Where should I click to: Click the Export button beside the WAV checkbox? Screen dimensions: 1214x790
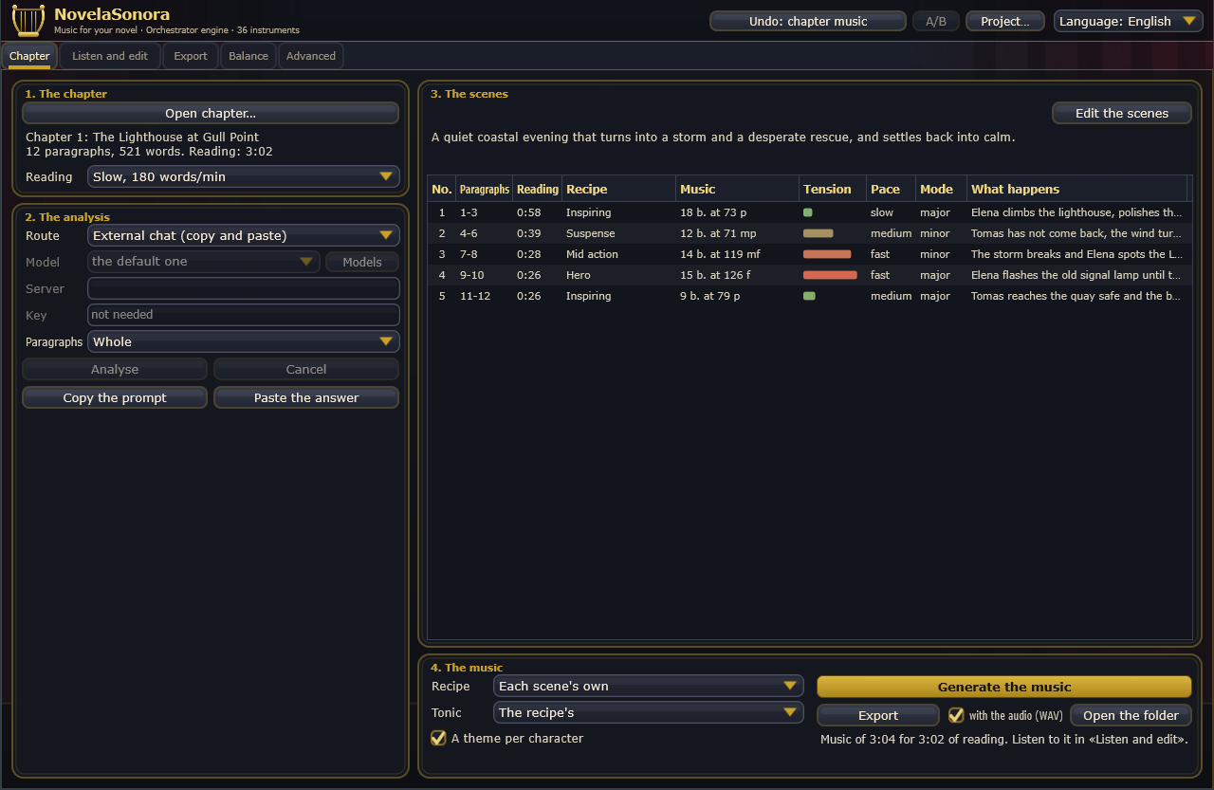click(x=878, y=715)
